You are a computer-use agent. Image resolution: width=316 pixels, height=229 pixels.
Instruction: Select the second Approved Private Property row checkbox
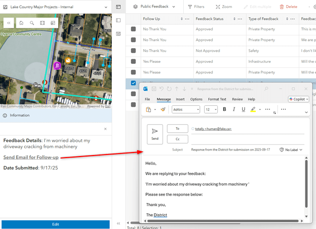(133, 40)
